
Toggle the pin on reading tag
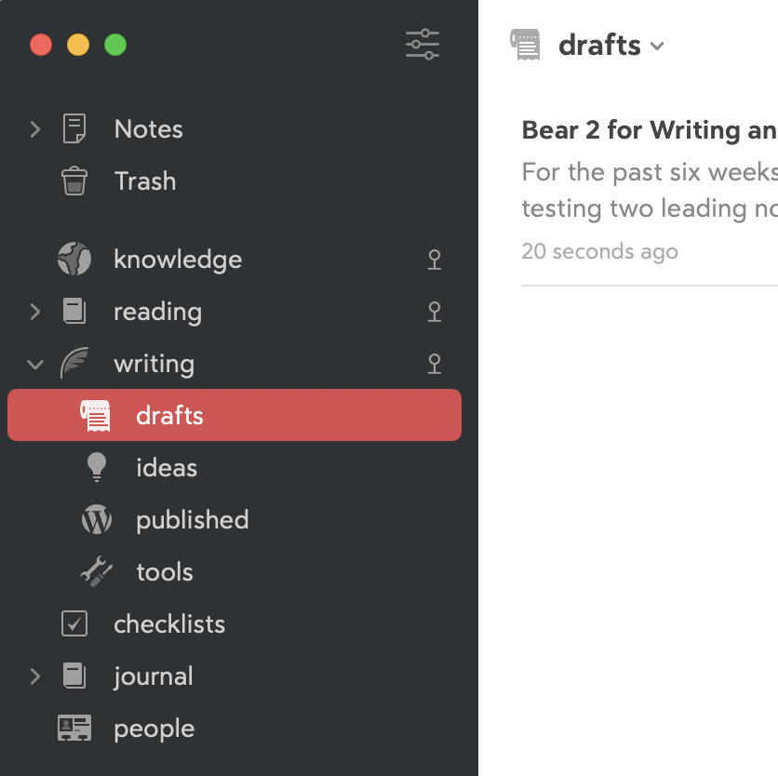coord(435,312)
